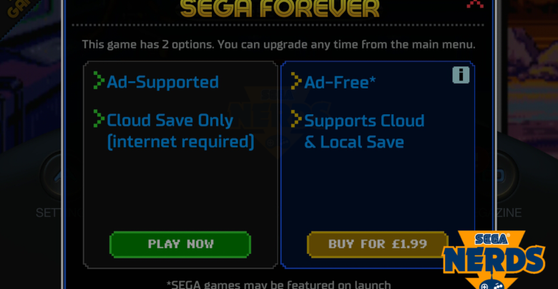Screen dimensions: 558x289
Task: Collapse dialog with the red chevron arrow
Action: [x=475, y=4]
